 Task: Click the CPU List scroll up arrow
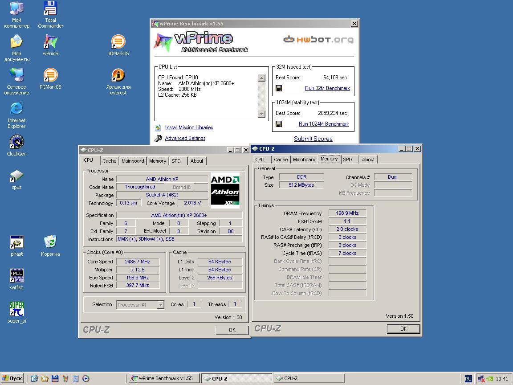(x=262, y=78)
